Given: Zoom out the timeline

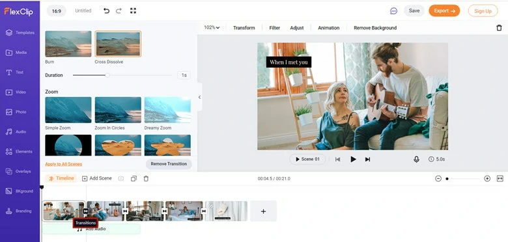Looking at the screenshot, I should (438, 179).
